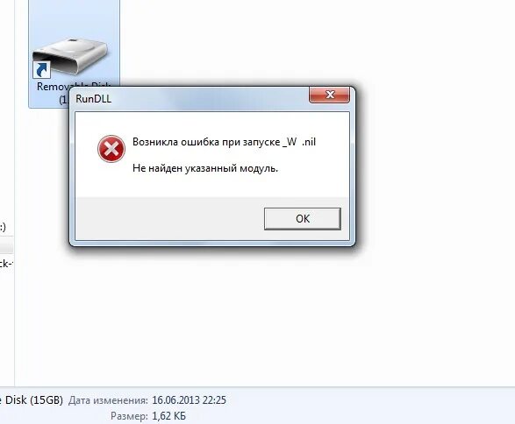Click the RunDLL dialog title text
515x424 pixels.
(x=94, y=99)
